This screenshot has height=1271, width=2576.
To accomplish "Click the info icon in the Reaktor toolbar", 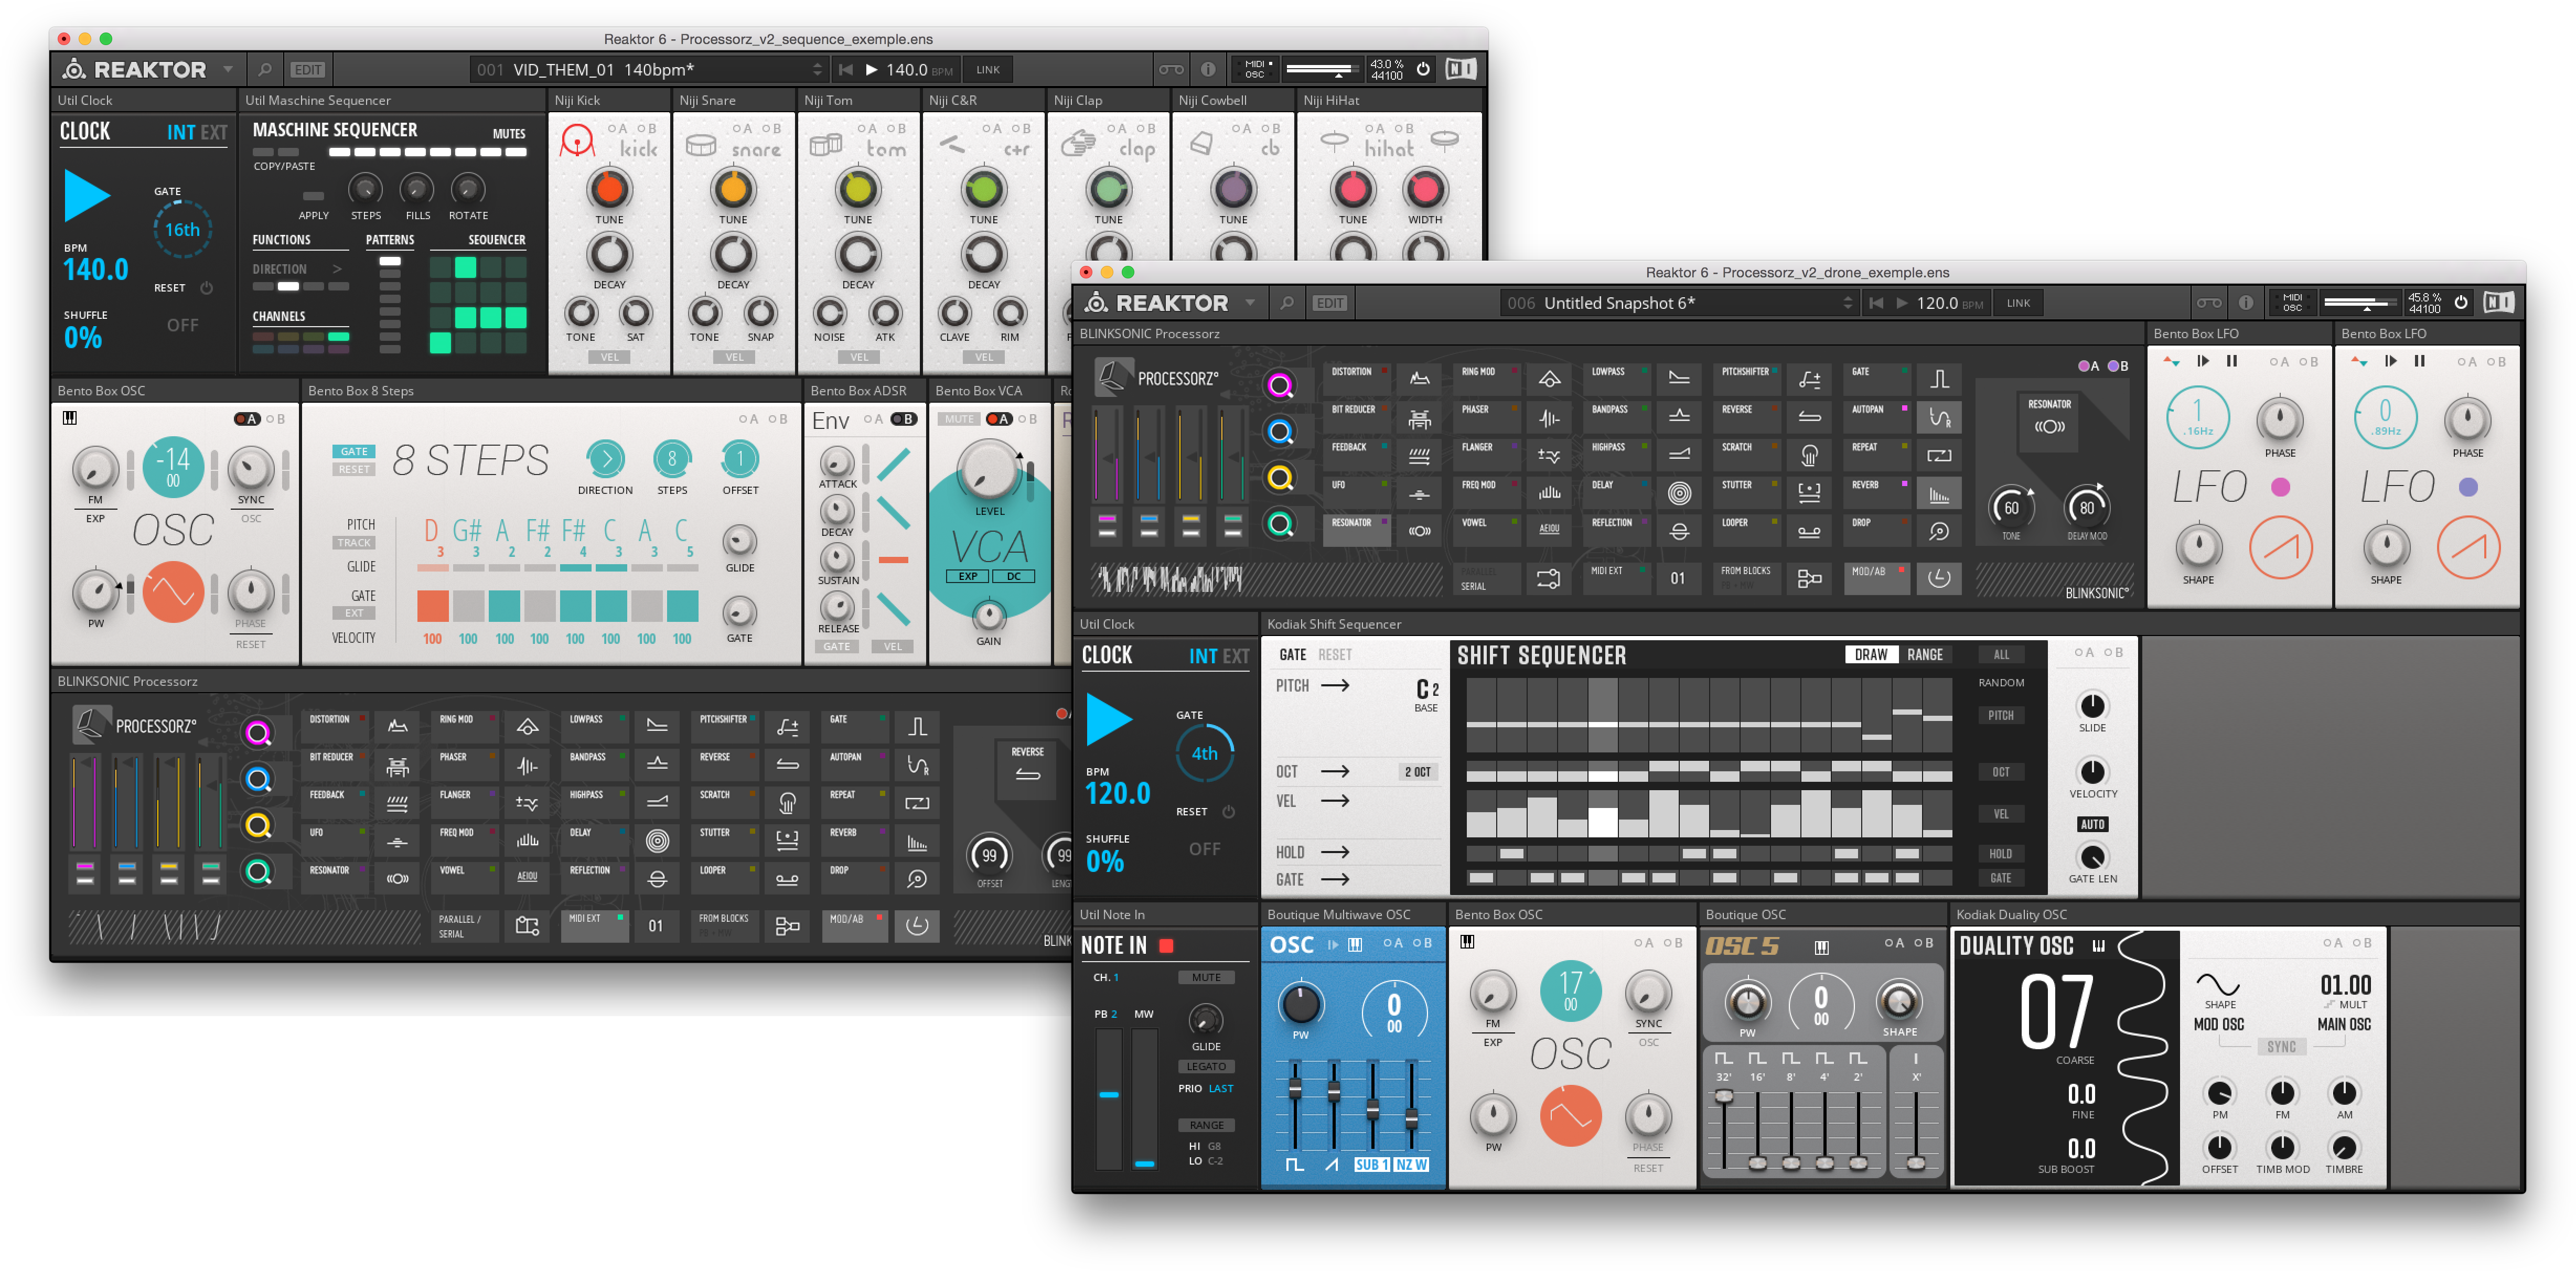I will click(1209, 69).
